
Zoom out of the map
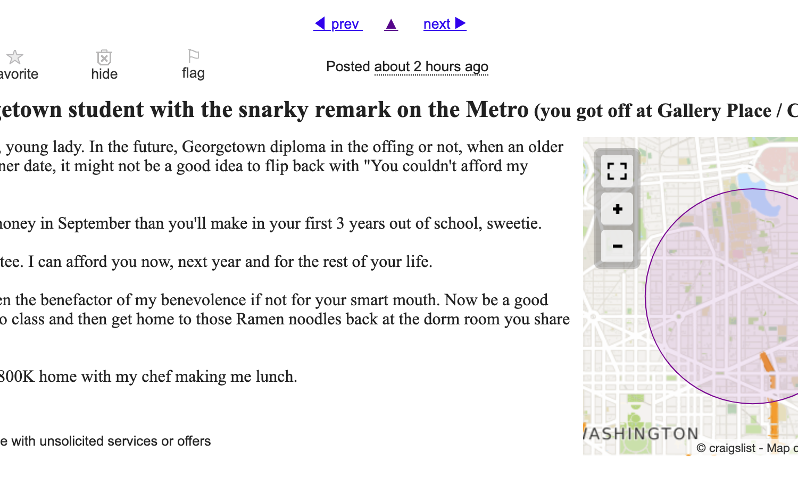click(617, 246)
